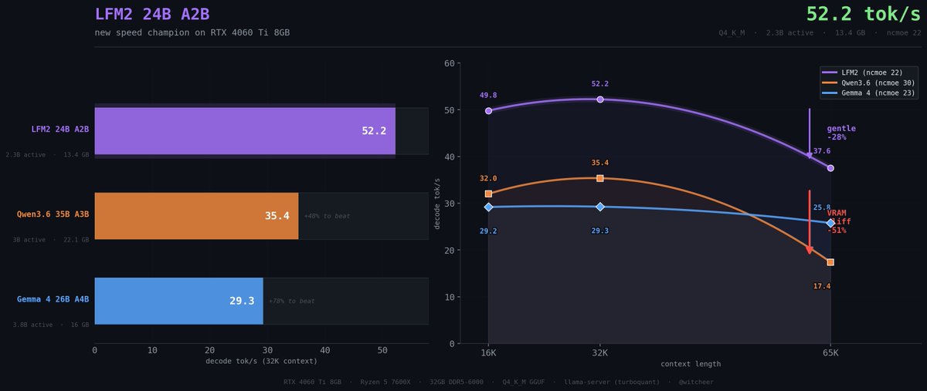Click the 32.0 data label on Qwen line
This screenshot has height=391, width=927.
point(488,178)
